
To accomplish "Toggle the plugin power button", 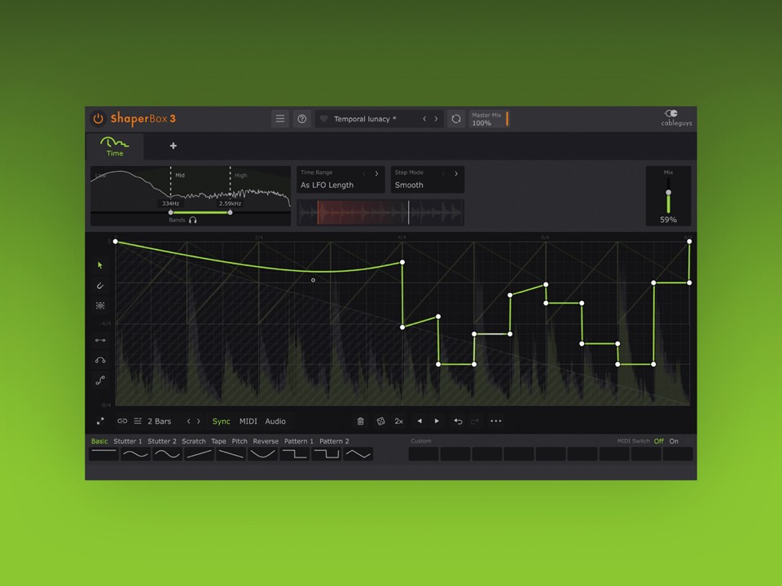I will pyautogui.click(x=98, y=118).
